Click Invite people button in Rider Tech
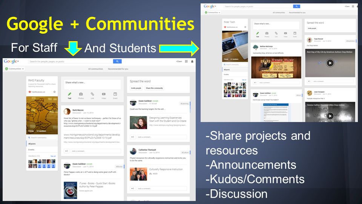 312,28
